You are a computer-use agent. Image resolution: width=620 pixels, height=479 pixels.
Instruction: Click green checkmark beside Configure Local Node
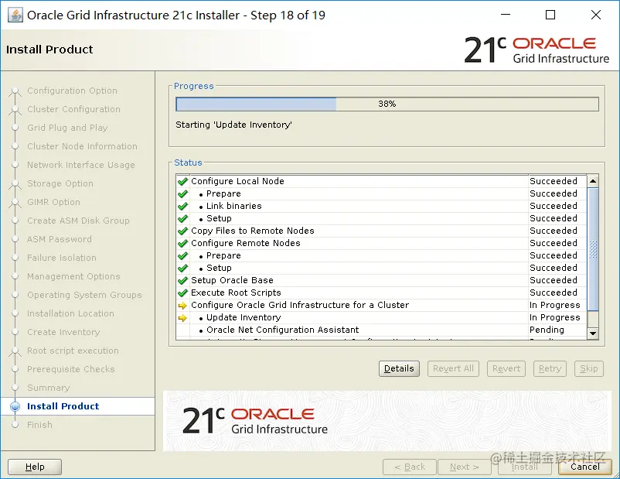point(182,182)
